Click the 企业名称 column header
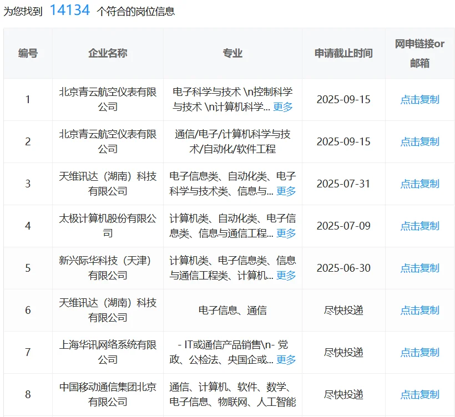Image resolution: width=455 pixels, height=417 pixels. point(108,53)
